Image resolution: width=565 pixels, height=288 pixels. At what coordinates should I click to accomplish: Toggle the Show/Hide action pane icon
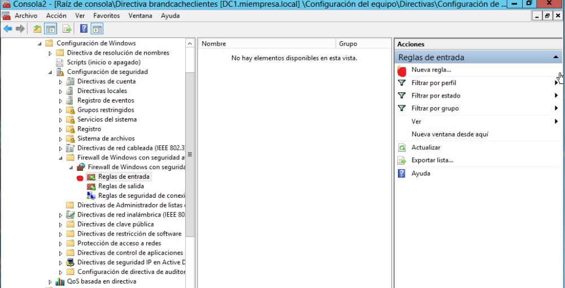tap(97, 29)
